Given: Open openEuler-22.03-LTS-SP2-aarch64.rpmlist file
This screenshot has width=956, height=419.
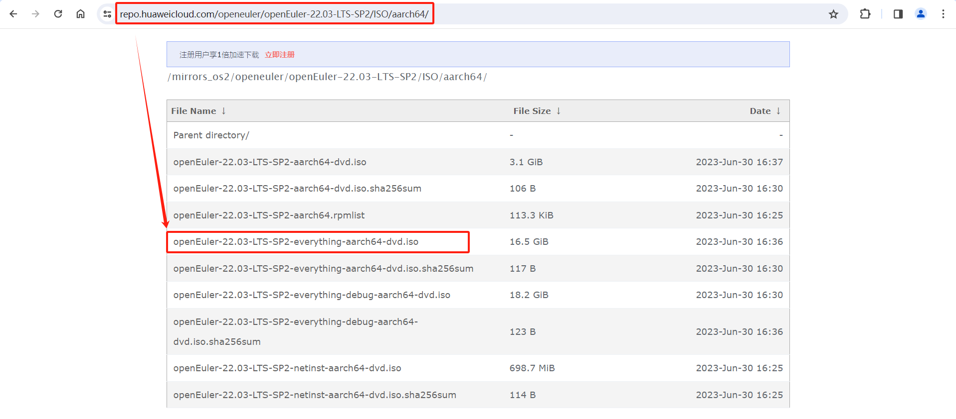Looking at the screenshot, I should click(x=269, y=215).
